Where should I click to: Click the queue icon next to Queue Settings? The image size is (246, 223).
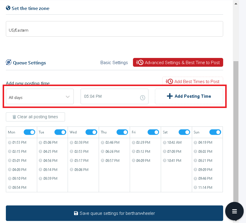tap(8, 62)
